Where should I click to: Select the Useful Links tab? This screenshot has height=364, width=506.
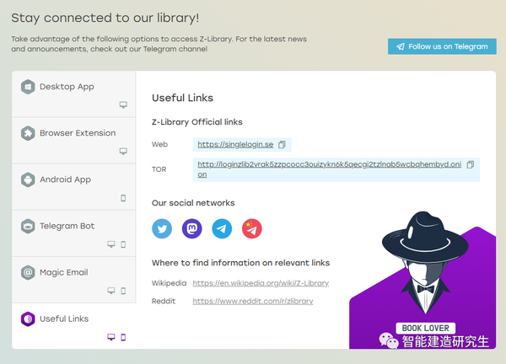click(x=73, y=326)
